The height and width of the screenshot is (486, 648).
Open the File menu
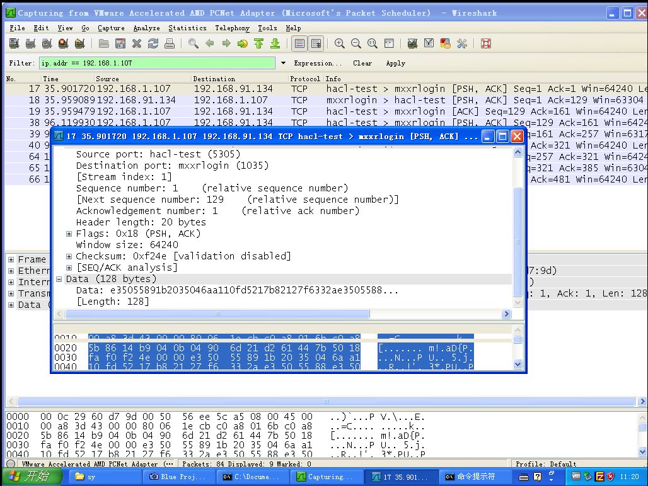click(18, 28)
